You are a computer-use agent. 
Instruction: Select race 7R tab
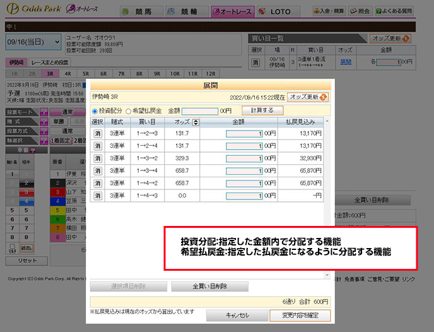[121, 74]
